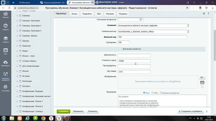
Task: Click the page vertical scrollbar
Action: (215, 45)
